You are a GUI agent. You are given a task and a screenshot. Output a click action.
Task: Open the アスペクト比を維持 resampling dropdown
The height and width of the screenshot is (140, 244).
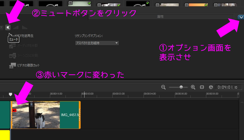(97, 43)
